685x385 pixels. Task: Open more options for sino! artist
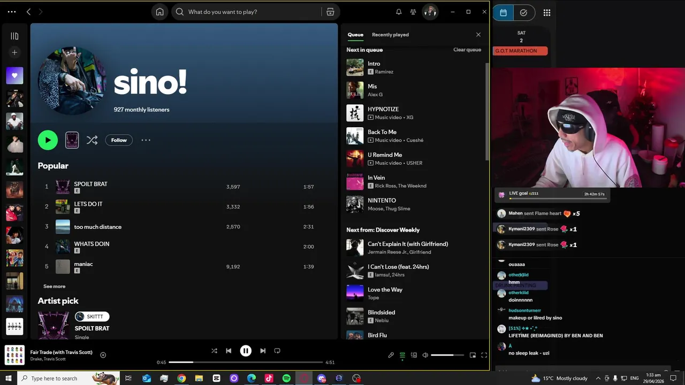point(146,140)
